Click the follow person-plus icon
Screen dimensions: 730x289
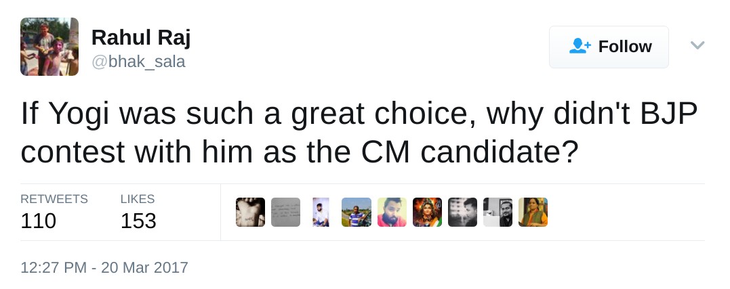(x=580, y=46)
